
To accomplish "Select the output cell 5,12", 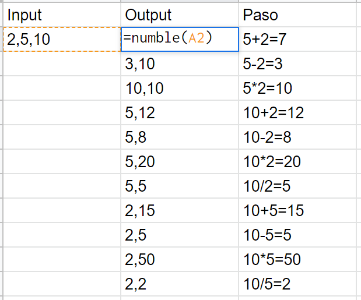I will point(180,112).
